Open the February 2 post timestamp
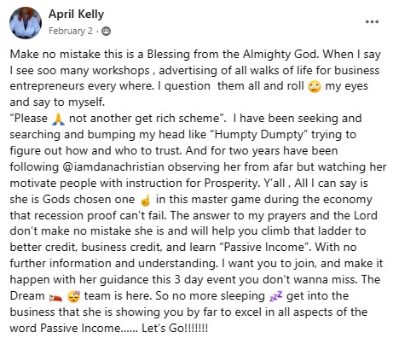This screenshot has width=393, height=344. (71, 31)
